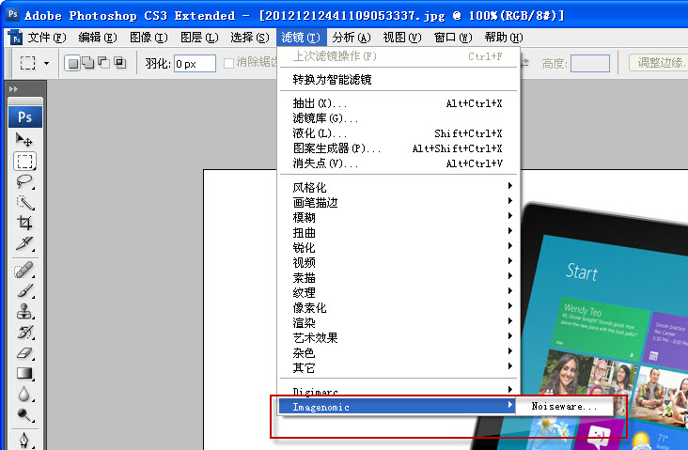Screen dimensions: 688x450
Task: Open the marquee tool preset picker
Action: coord(46,63)
